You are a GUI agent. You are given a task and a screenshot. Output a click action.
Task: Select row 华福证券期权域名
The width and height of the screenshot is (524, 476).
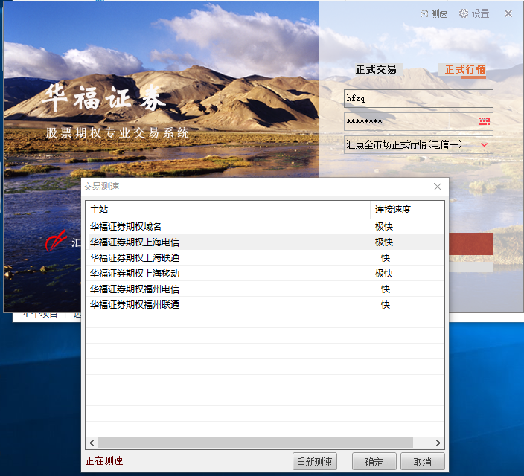click(x=265, y=227)
